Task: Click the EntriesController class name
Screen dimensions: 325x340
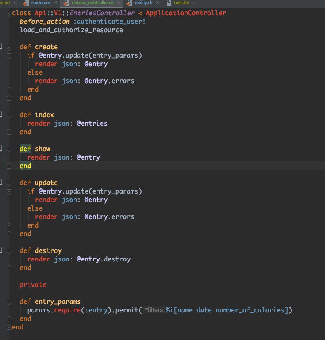Action: (102, 13)
